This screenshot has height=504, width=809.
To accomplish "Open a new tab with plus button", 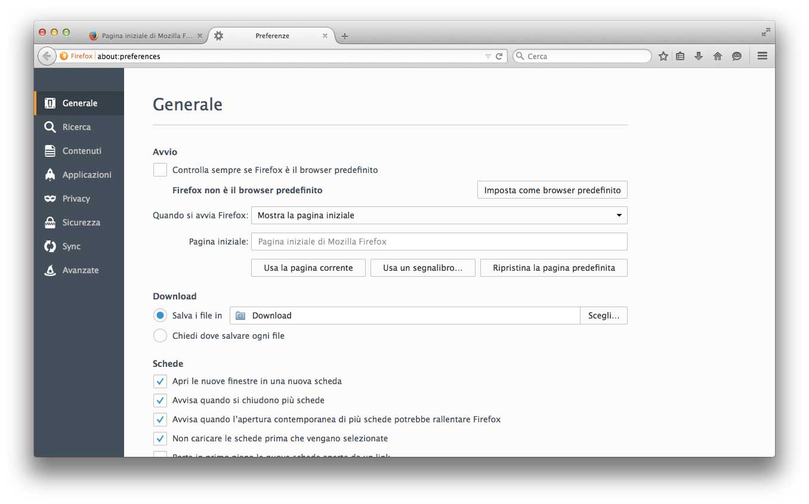I will click(x=345, y=36).
